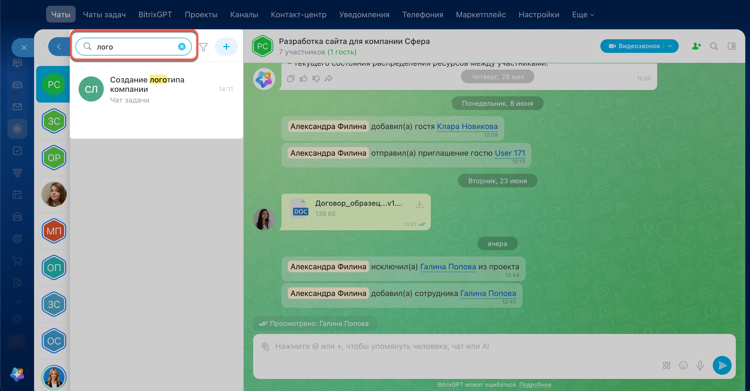750x391 pixels.
Task: Close the messenger with the X button
Action: click(24, 47)
